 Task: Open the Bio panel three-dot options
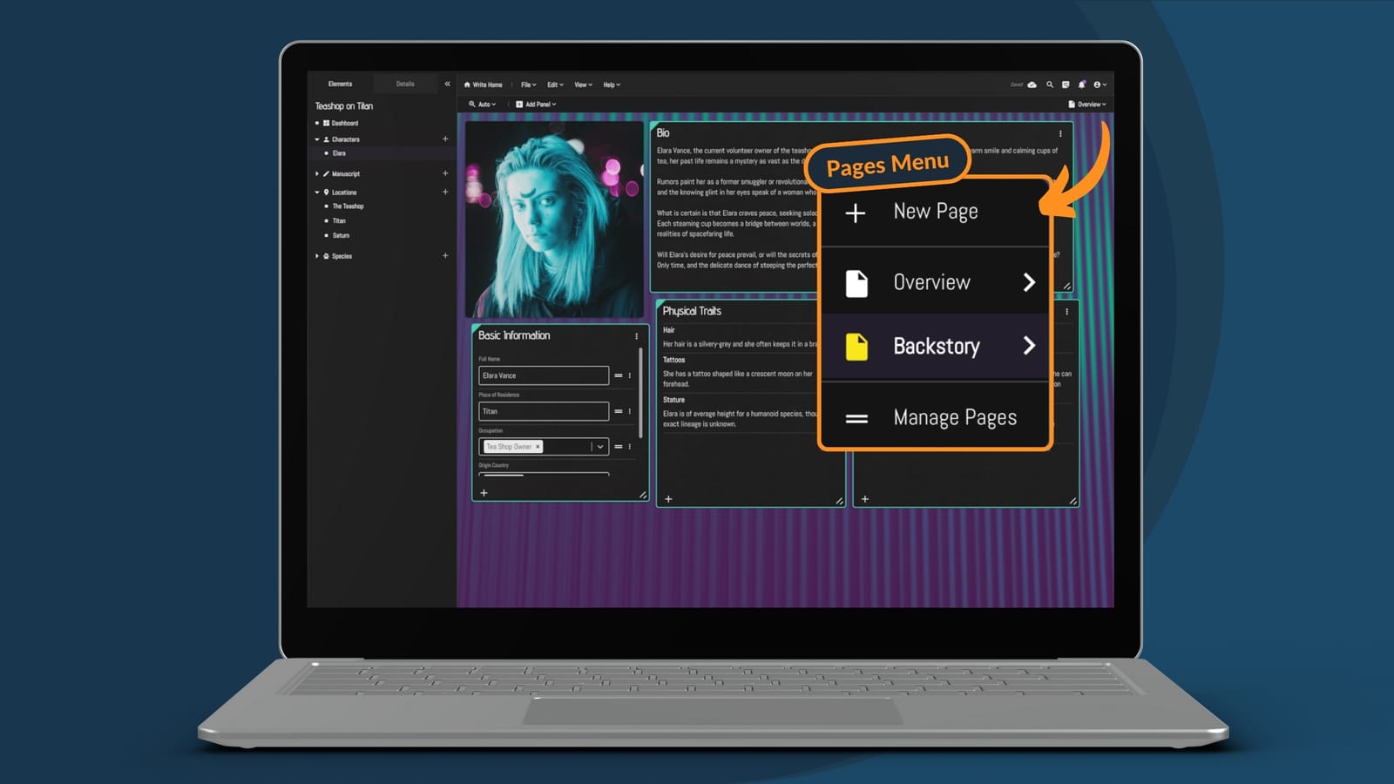click(1060, 133)
